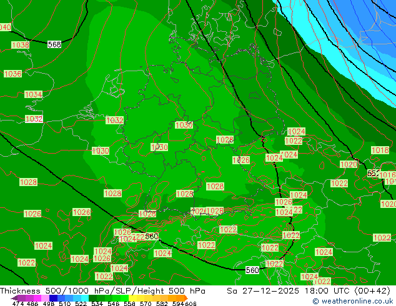Pick the first yellow legend swatch
The image size is (396, 306).
(132, 298)
